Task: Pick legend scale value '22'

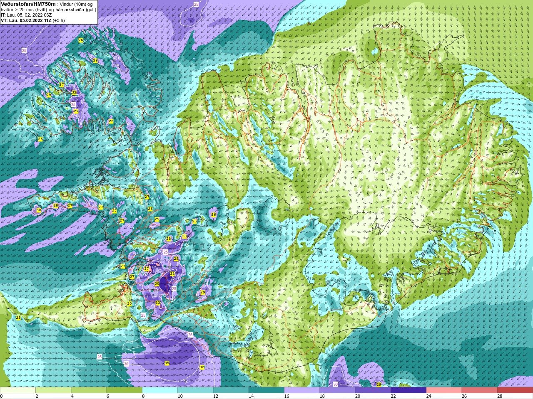Action: pyautogui.click(x=394, y=396)
